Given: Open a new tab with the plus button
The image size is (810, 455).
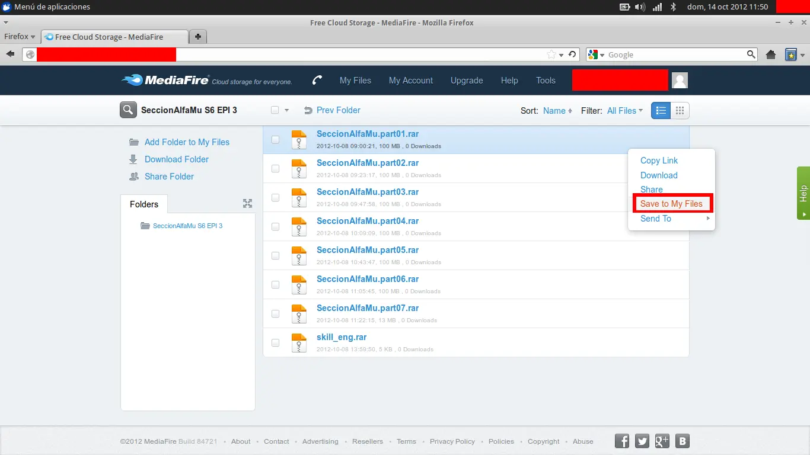Looking at the screenshot, I should tap(198, 37).
